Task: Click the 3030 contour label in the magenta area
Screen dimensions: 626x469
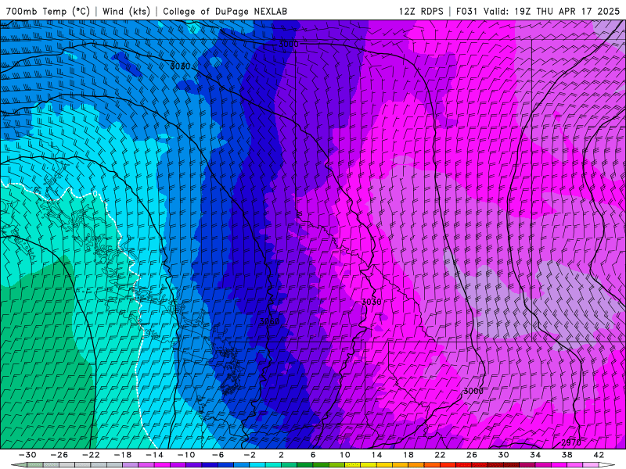Action: coord(371,302)
